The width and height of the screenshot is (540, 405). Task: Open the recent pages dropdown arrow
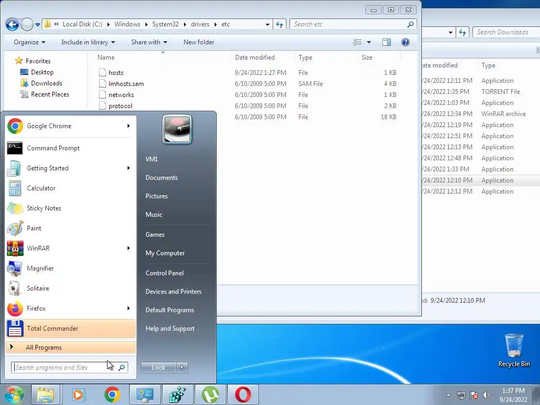click(37, 24)
